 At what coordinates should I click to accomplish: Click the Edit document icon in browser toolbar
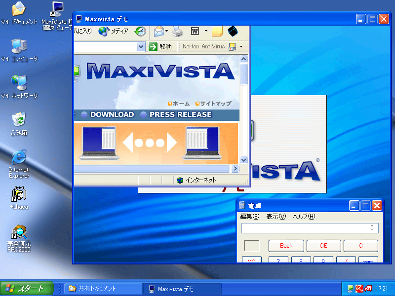pyautogui.click(x=195, y=31)
